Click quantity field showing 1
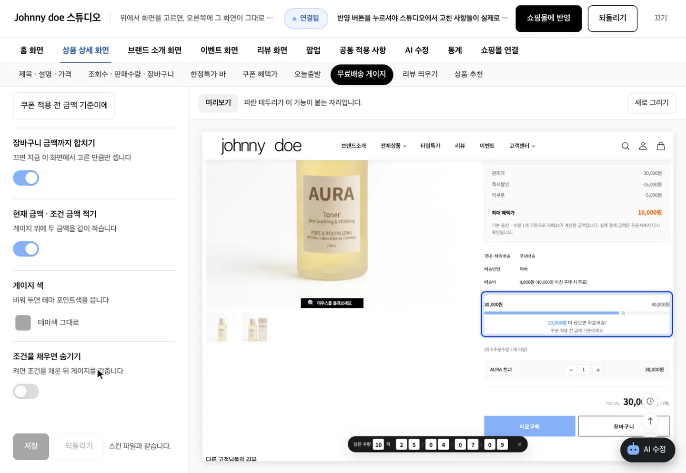The image size is (686, 473). [x=583, y=370]
